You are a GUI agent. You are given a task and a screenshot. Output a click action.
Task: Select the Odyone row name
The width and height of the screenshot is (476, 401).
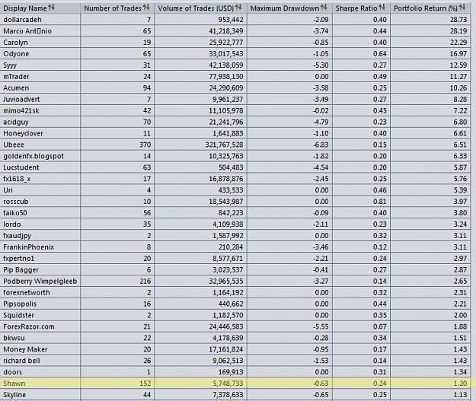[16, 54]
